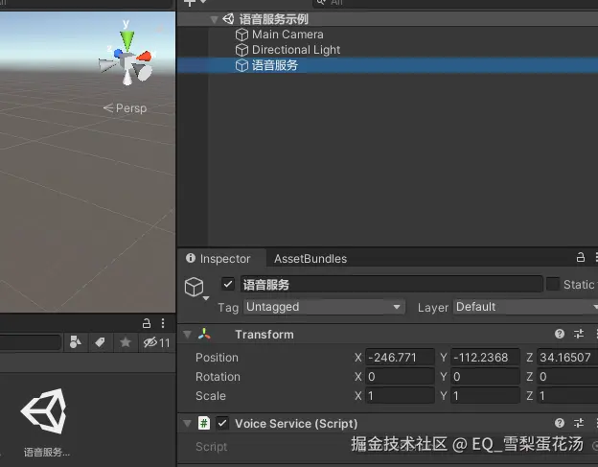Search by label in the Project panel
The image size is (598, 467).
101,342
